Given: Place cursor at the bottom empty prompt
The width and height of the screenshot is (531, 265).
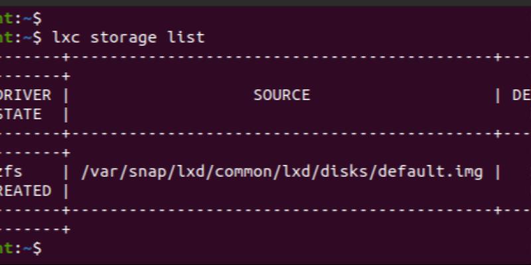Looking at the screenshot, I should pos(45,248).
